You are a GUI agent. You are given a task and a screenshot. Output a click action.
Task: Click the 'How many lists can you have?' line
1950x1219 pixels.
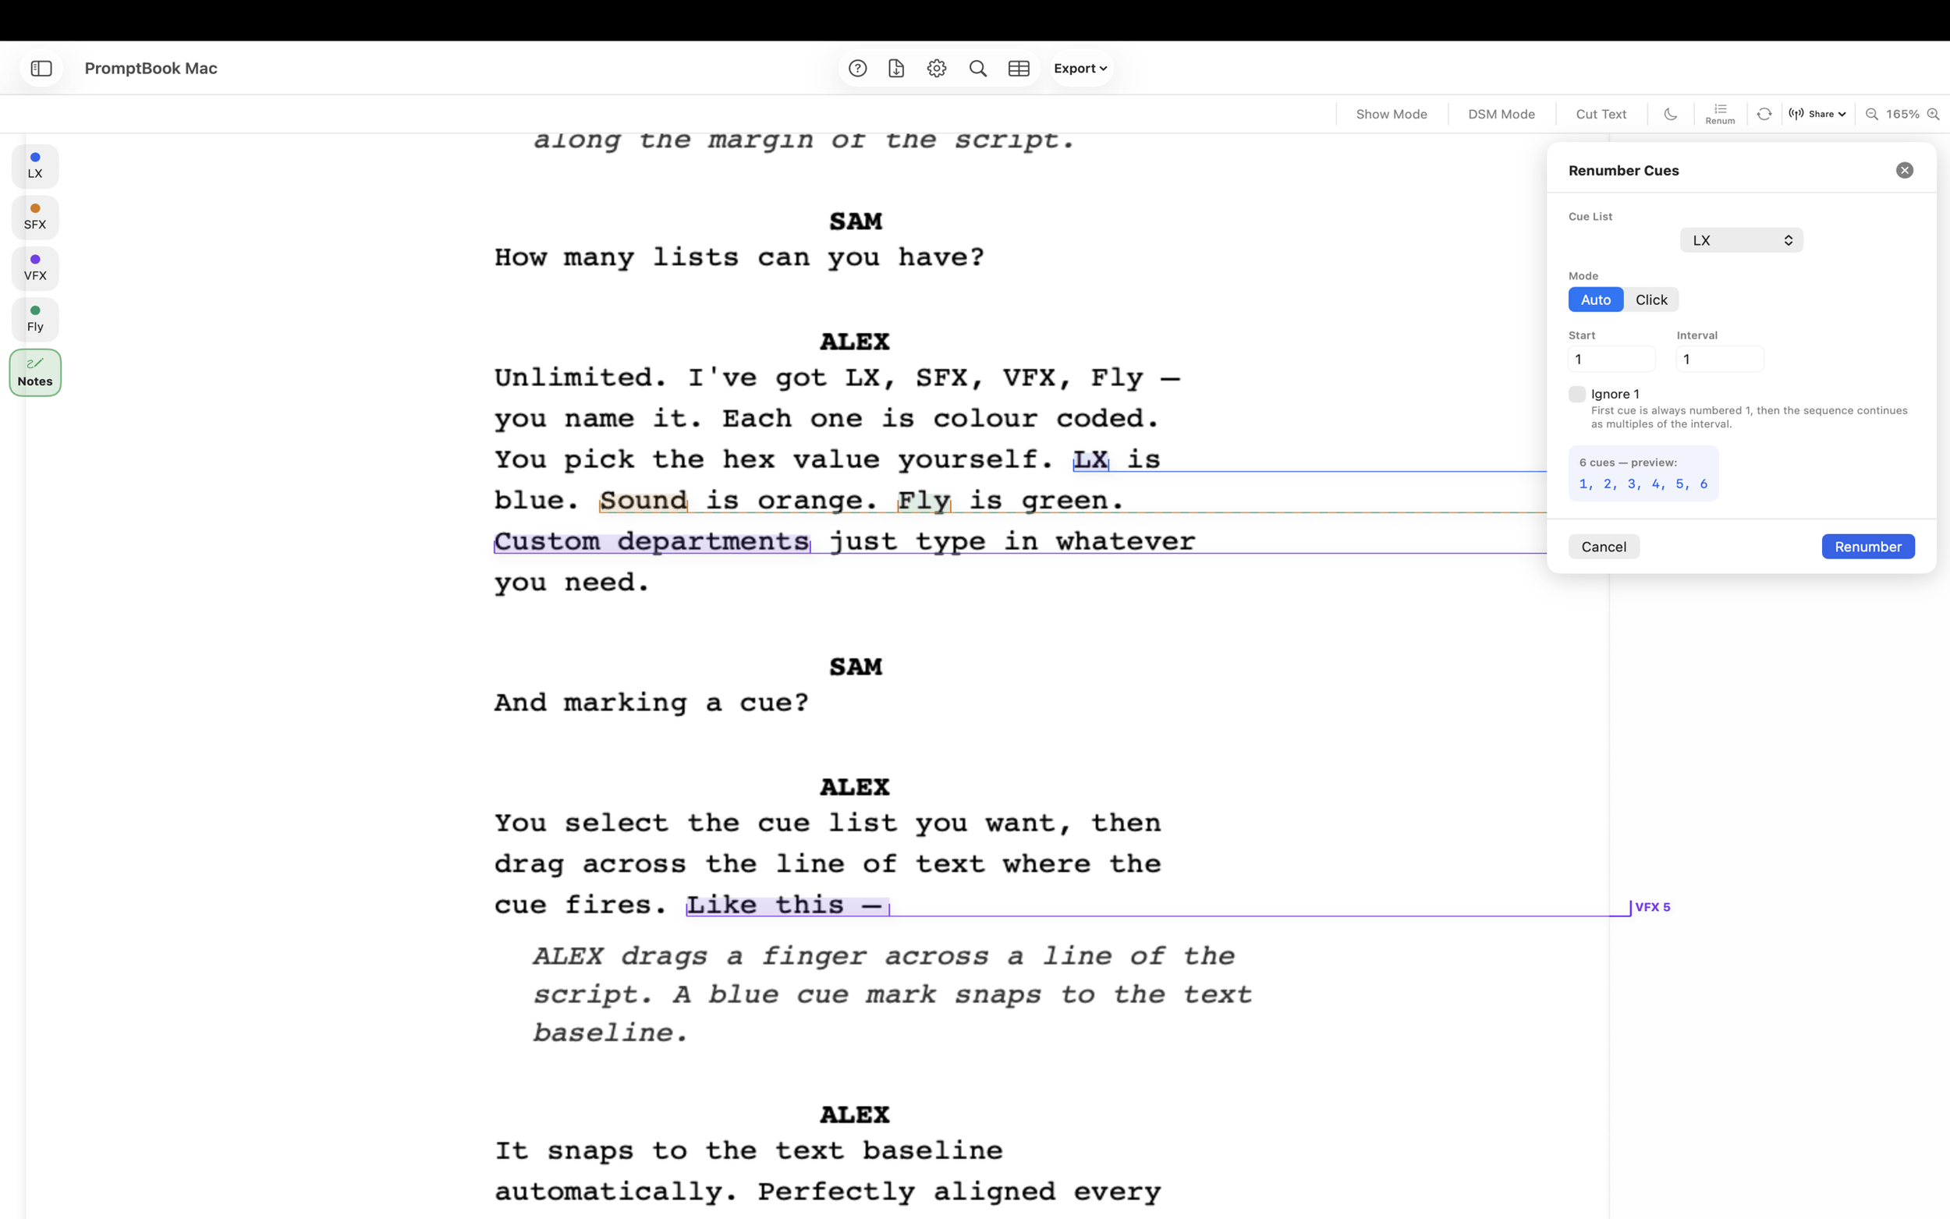pos(739,258)
